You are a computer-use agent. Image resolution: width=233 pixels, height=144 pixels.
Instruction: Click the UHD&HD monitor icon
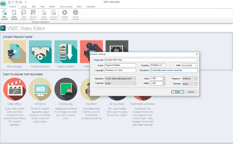click(x=40, y=89)
